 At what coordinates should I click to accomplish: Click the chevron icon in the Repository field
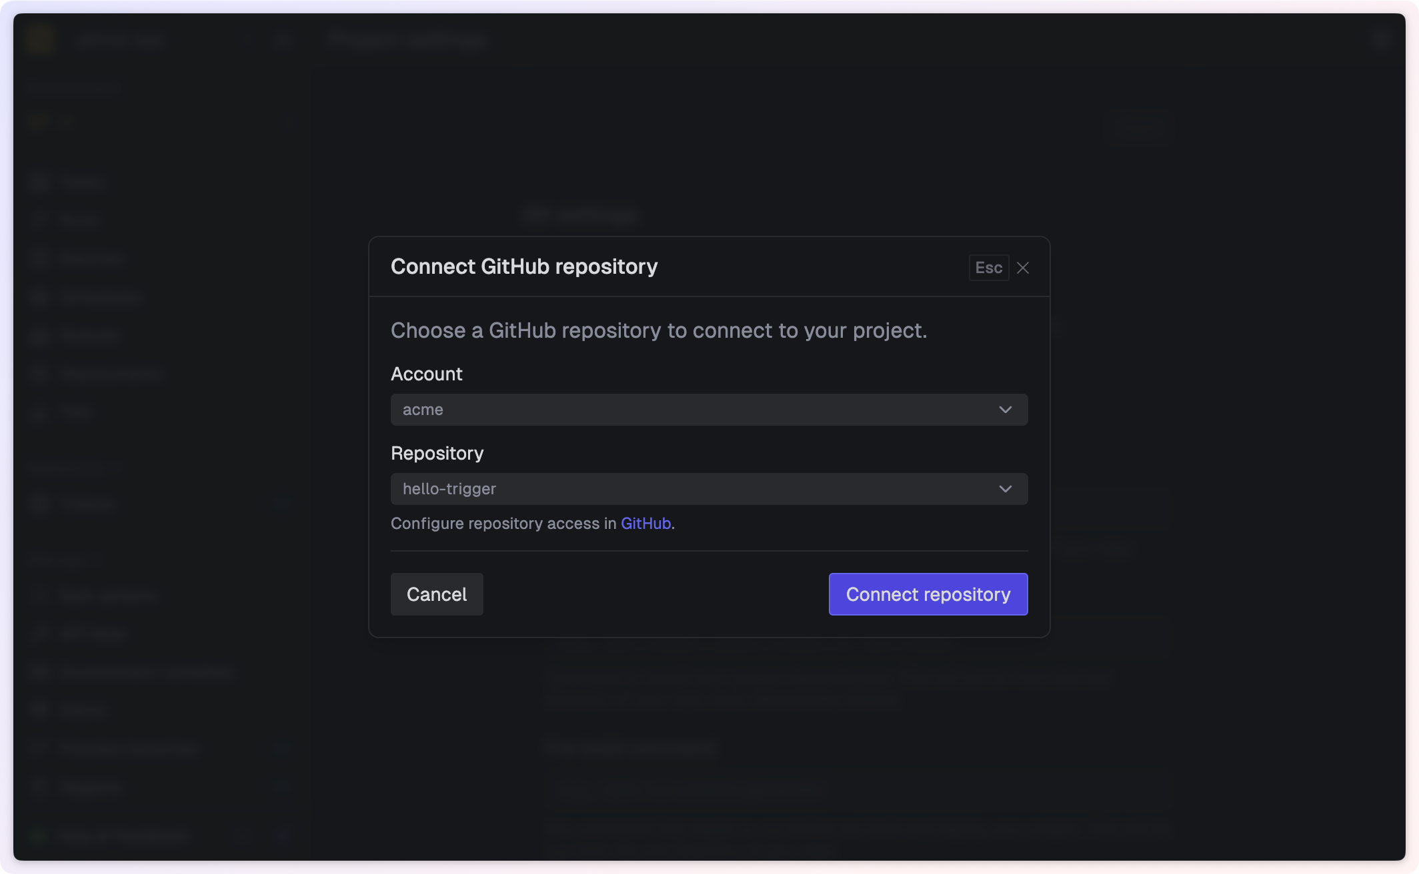(1005, 488)
